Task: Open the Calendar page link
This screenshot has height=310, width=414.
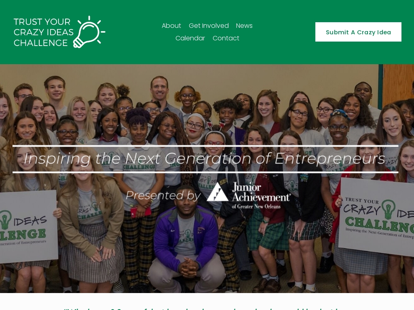Action: click(190, 38)
